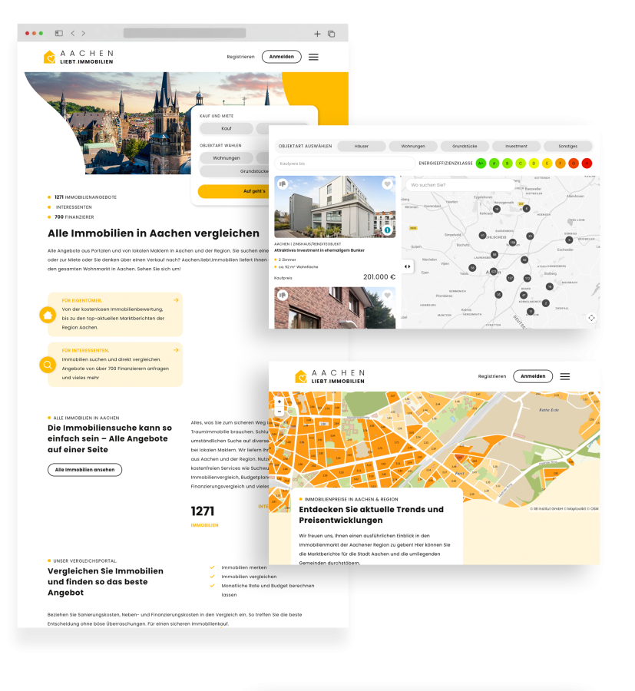Viewport: 635px width, 691px height.
Task: Toggle the browser sidebar icon
Action: point(59,33)
